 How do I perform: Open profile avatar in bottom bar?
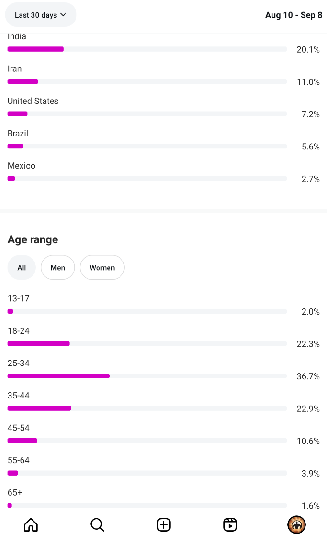(296, 524)
